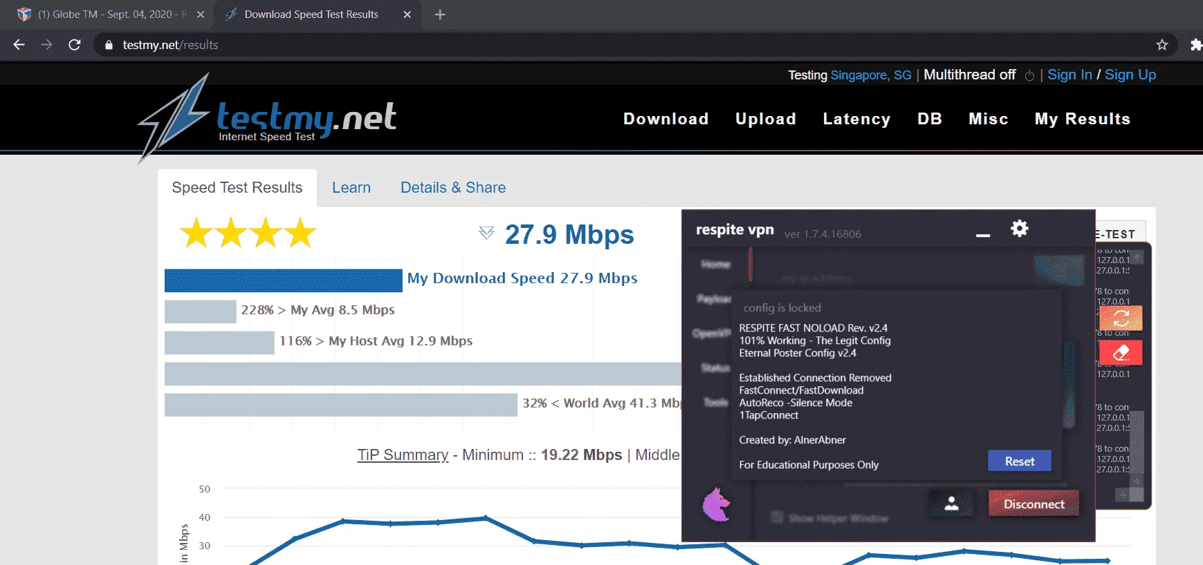Close the Download Speed Test Results tab
1203x565 pixels.
tap(407, 15)
